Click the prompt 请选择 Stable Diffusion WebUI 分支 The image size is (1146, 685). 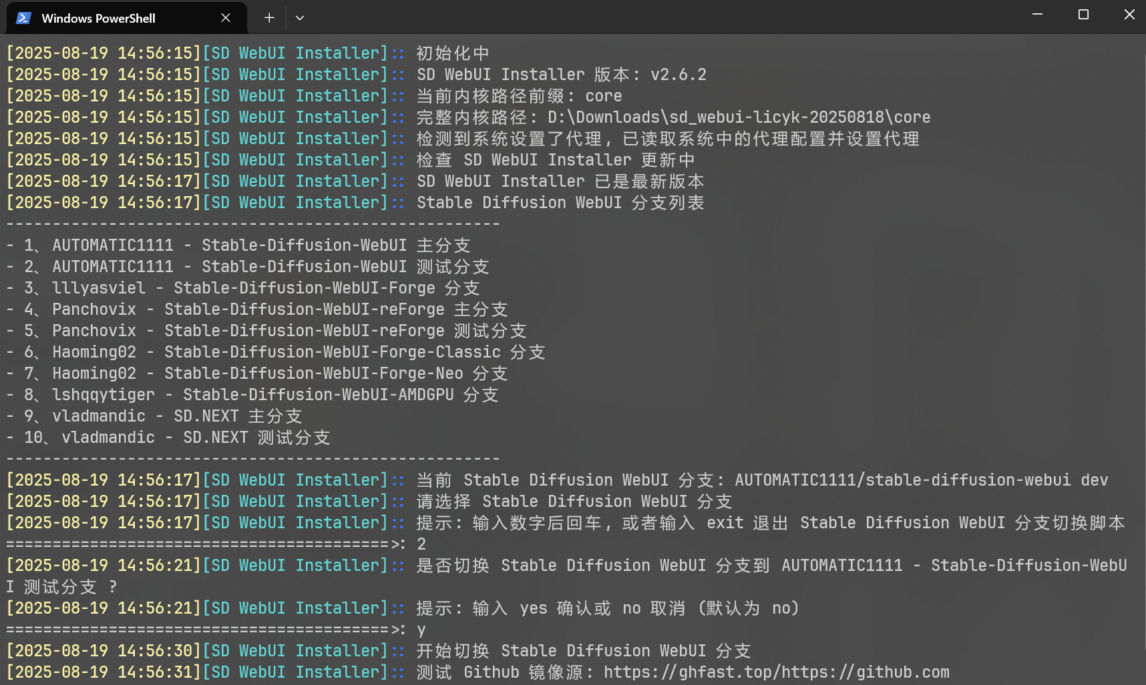[x=574, y=502]
